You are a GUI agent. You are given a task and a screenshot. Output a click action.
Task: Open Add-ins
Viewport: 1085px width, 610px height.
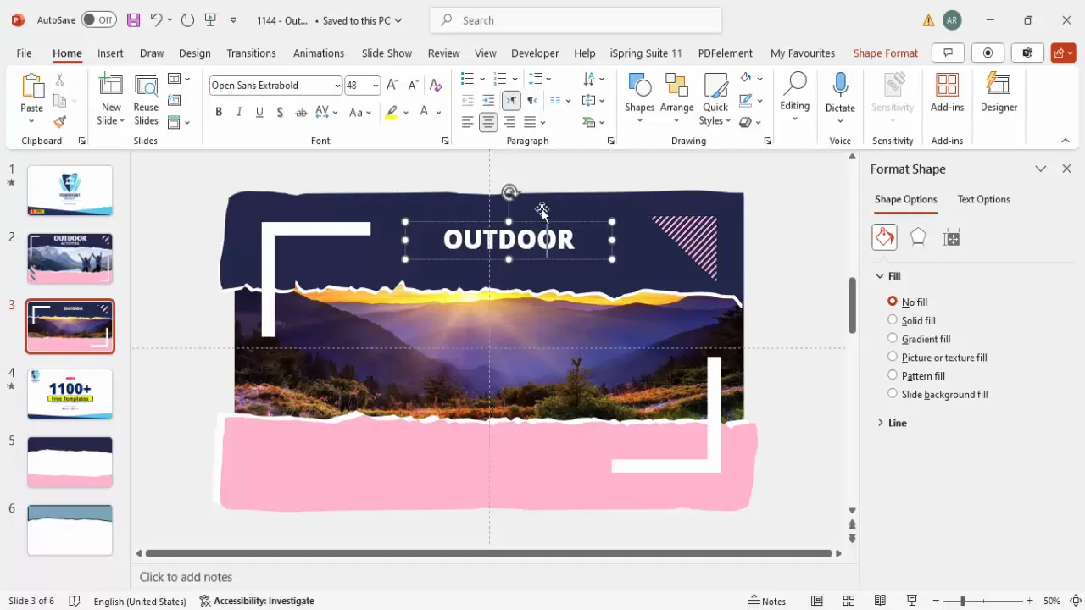point(947,93)
